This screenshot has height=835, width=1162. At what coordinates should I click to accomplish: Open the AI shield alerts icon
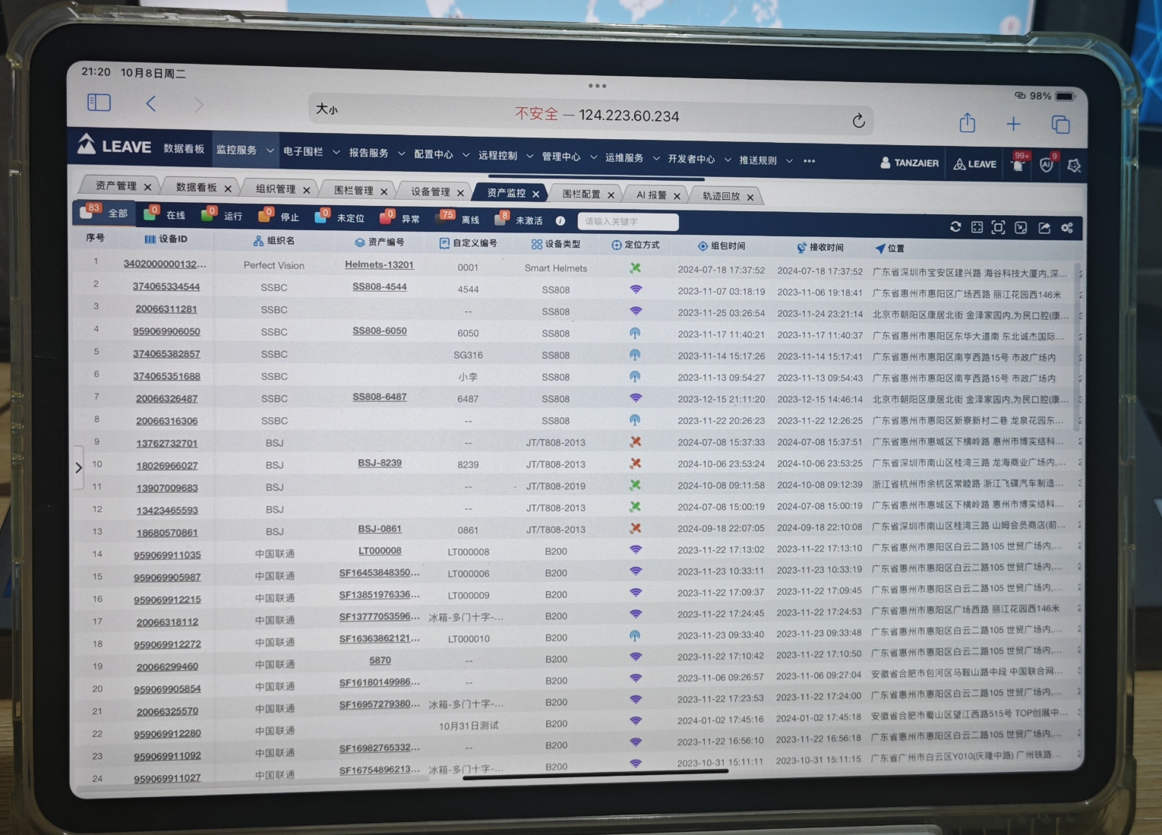1047,164
